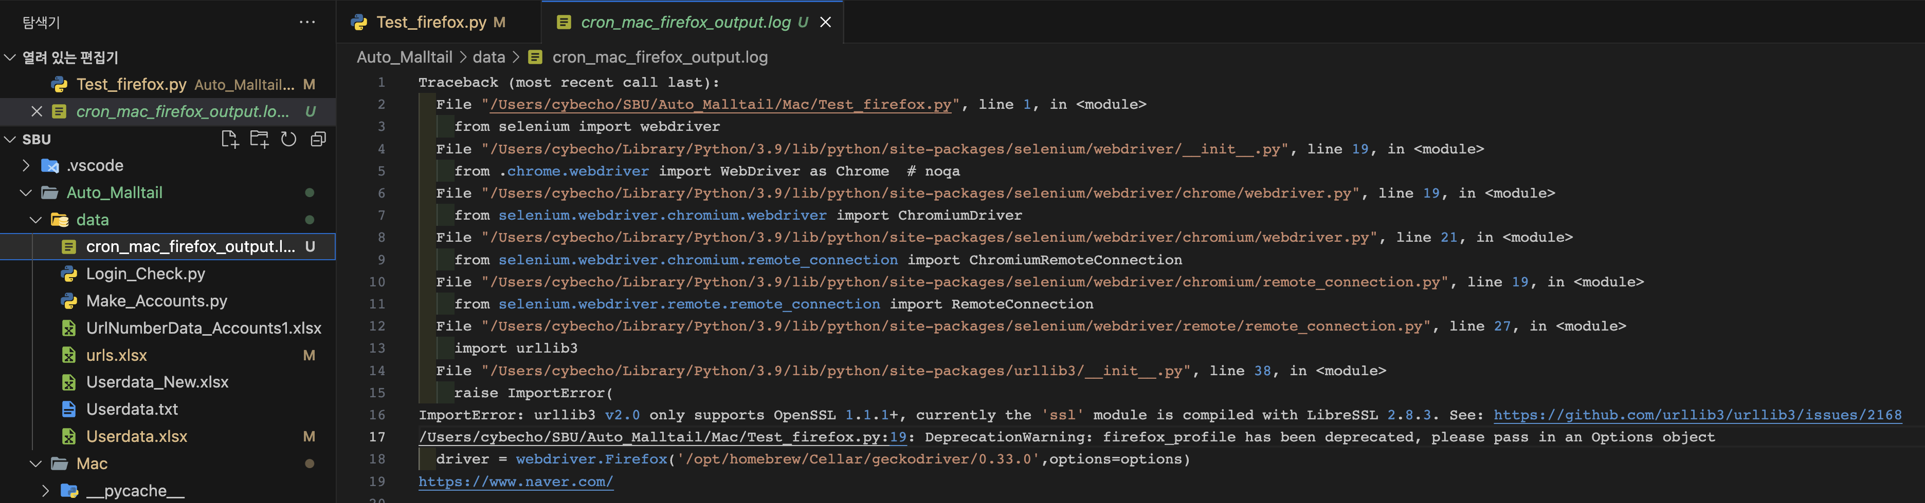
Task: Collapse all folders in explorer
Action: tap(318, 140)
